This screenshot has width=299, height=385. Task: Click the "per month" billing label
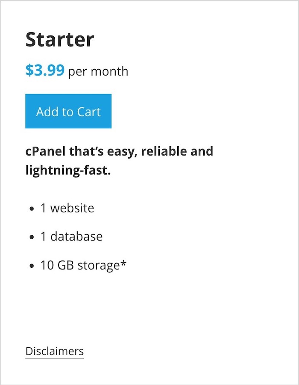(98, 71)
